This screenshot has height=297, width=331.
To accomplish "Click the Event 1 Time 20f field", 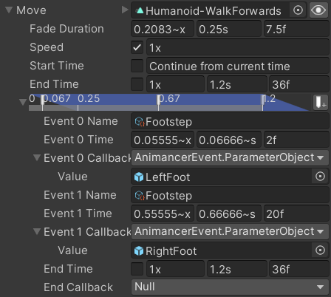I will (296, 214).
